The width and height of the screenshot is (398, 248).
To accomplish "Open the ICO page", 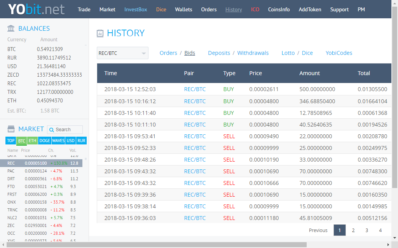I will 255,9.
